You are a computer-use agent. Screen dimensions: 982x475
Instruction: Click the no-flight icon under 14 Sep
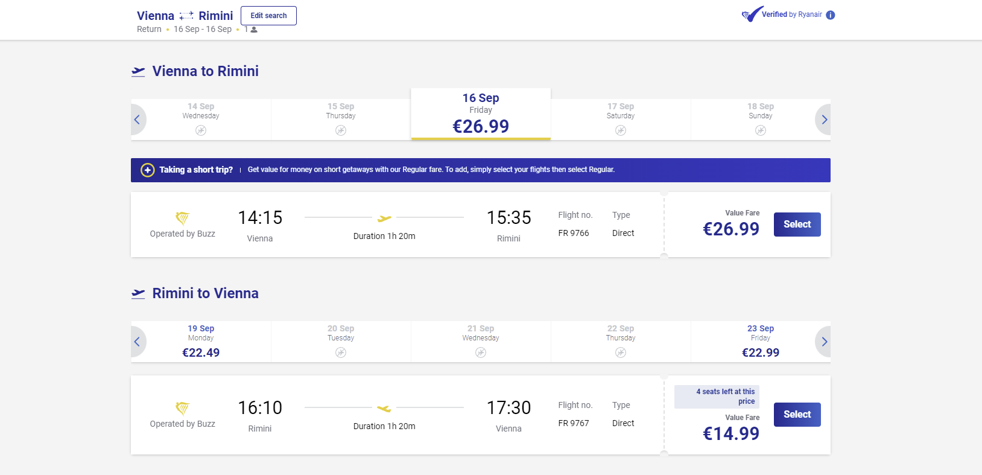pyautogui.click(x=201, y=130)
